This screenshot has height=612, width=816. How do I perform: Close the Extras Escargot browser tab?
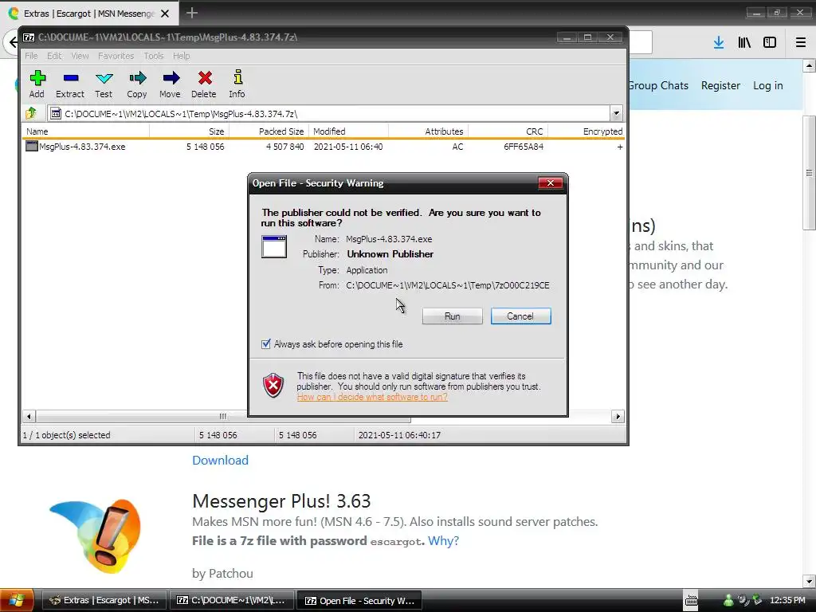(165, 14)
